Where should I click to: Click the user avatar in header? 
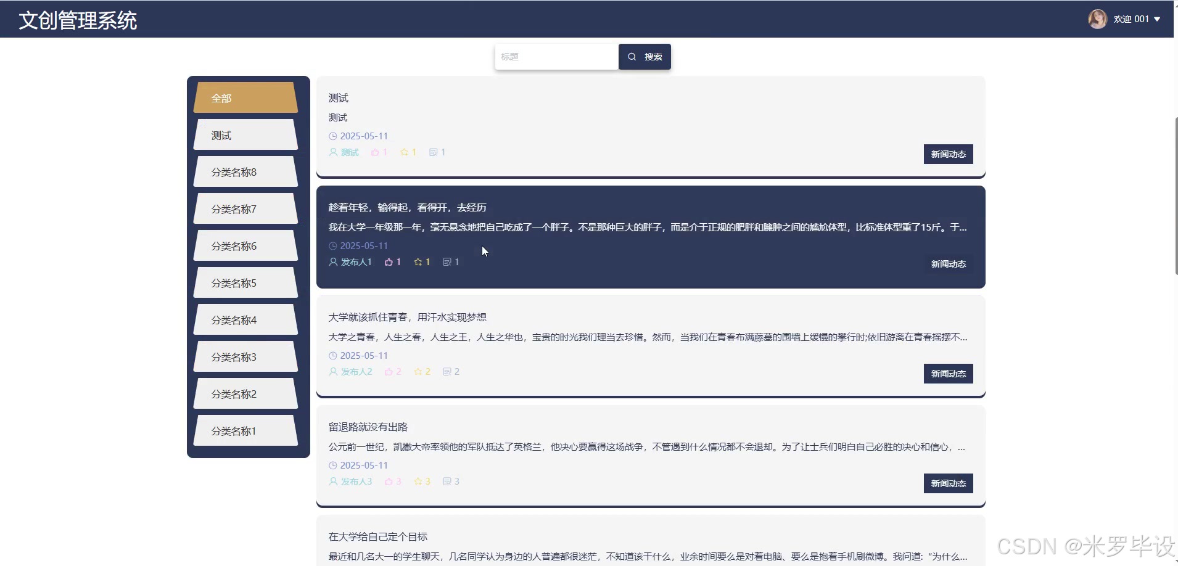[1097, 19]
